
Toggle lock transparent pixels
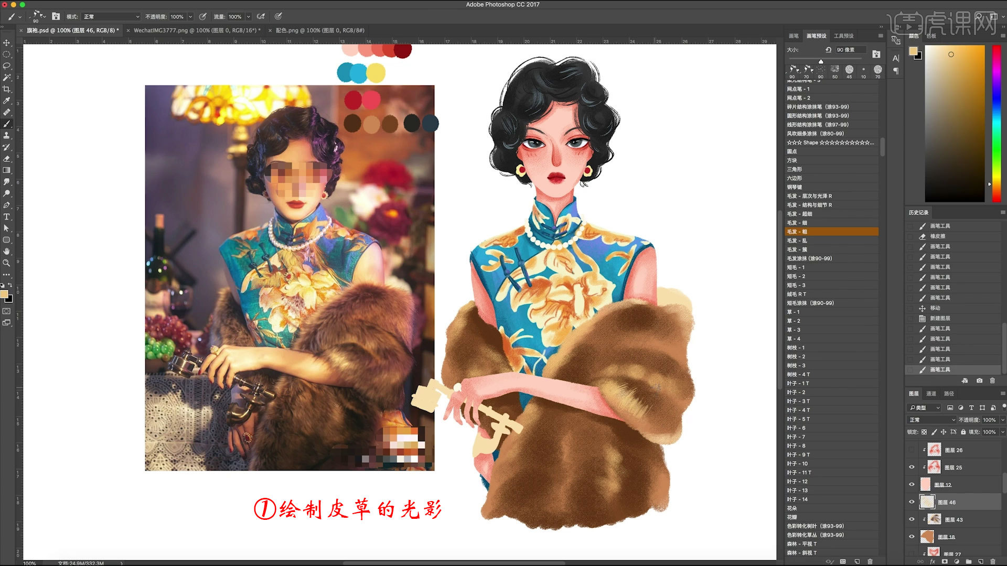point(924,432)
